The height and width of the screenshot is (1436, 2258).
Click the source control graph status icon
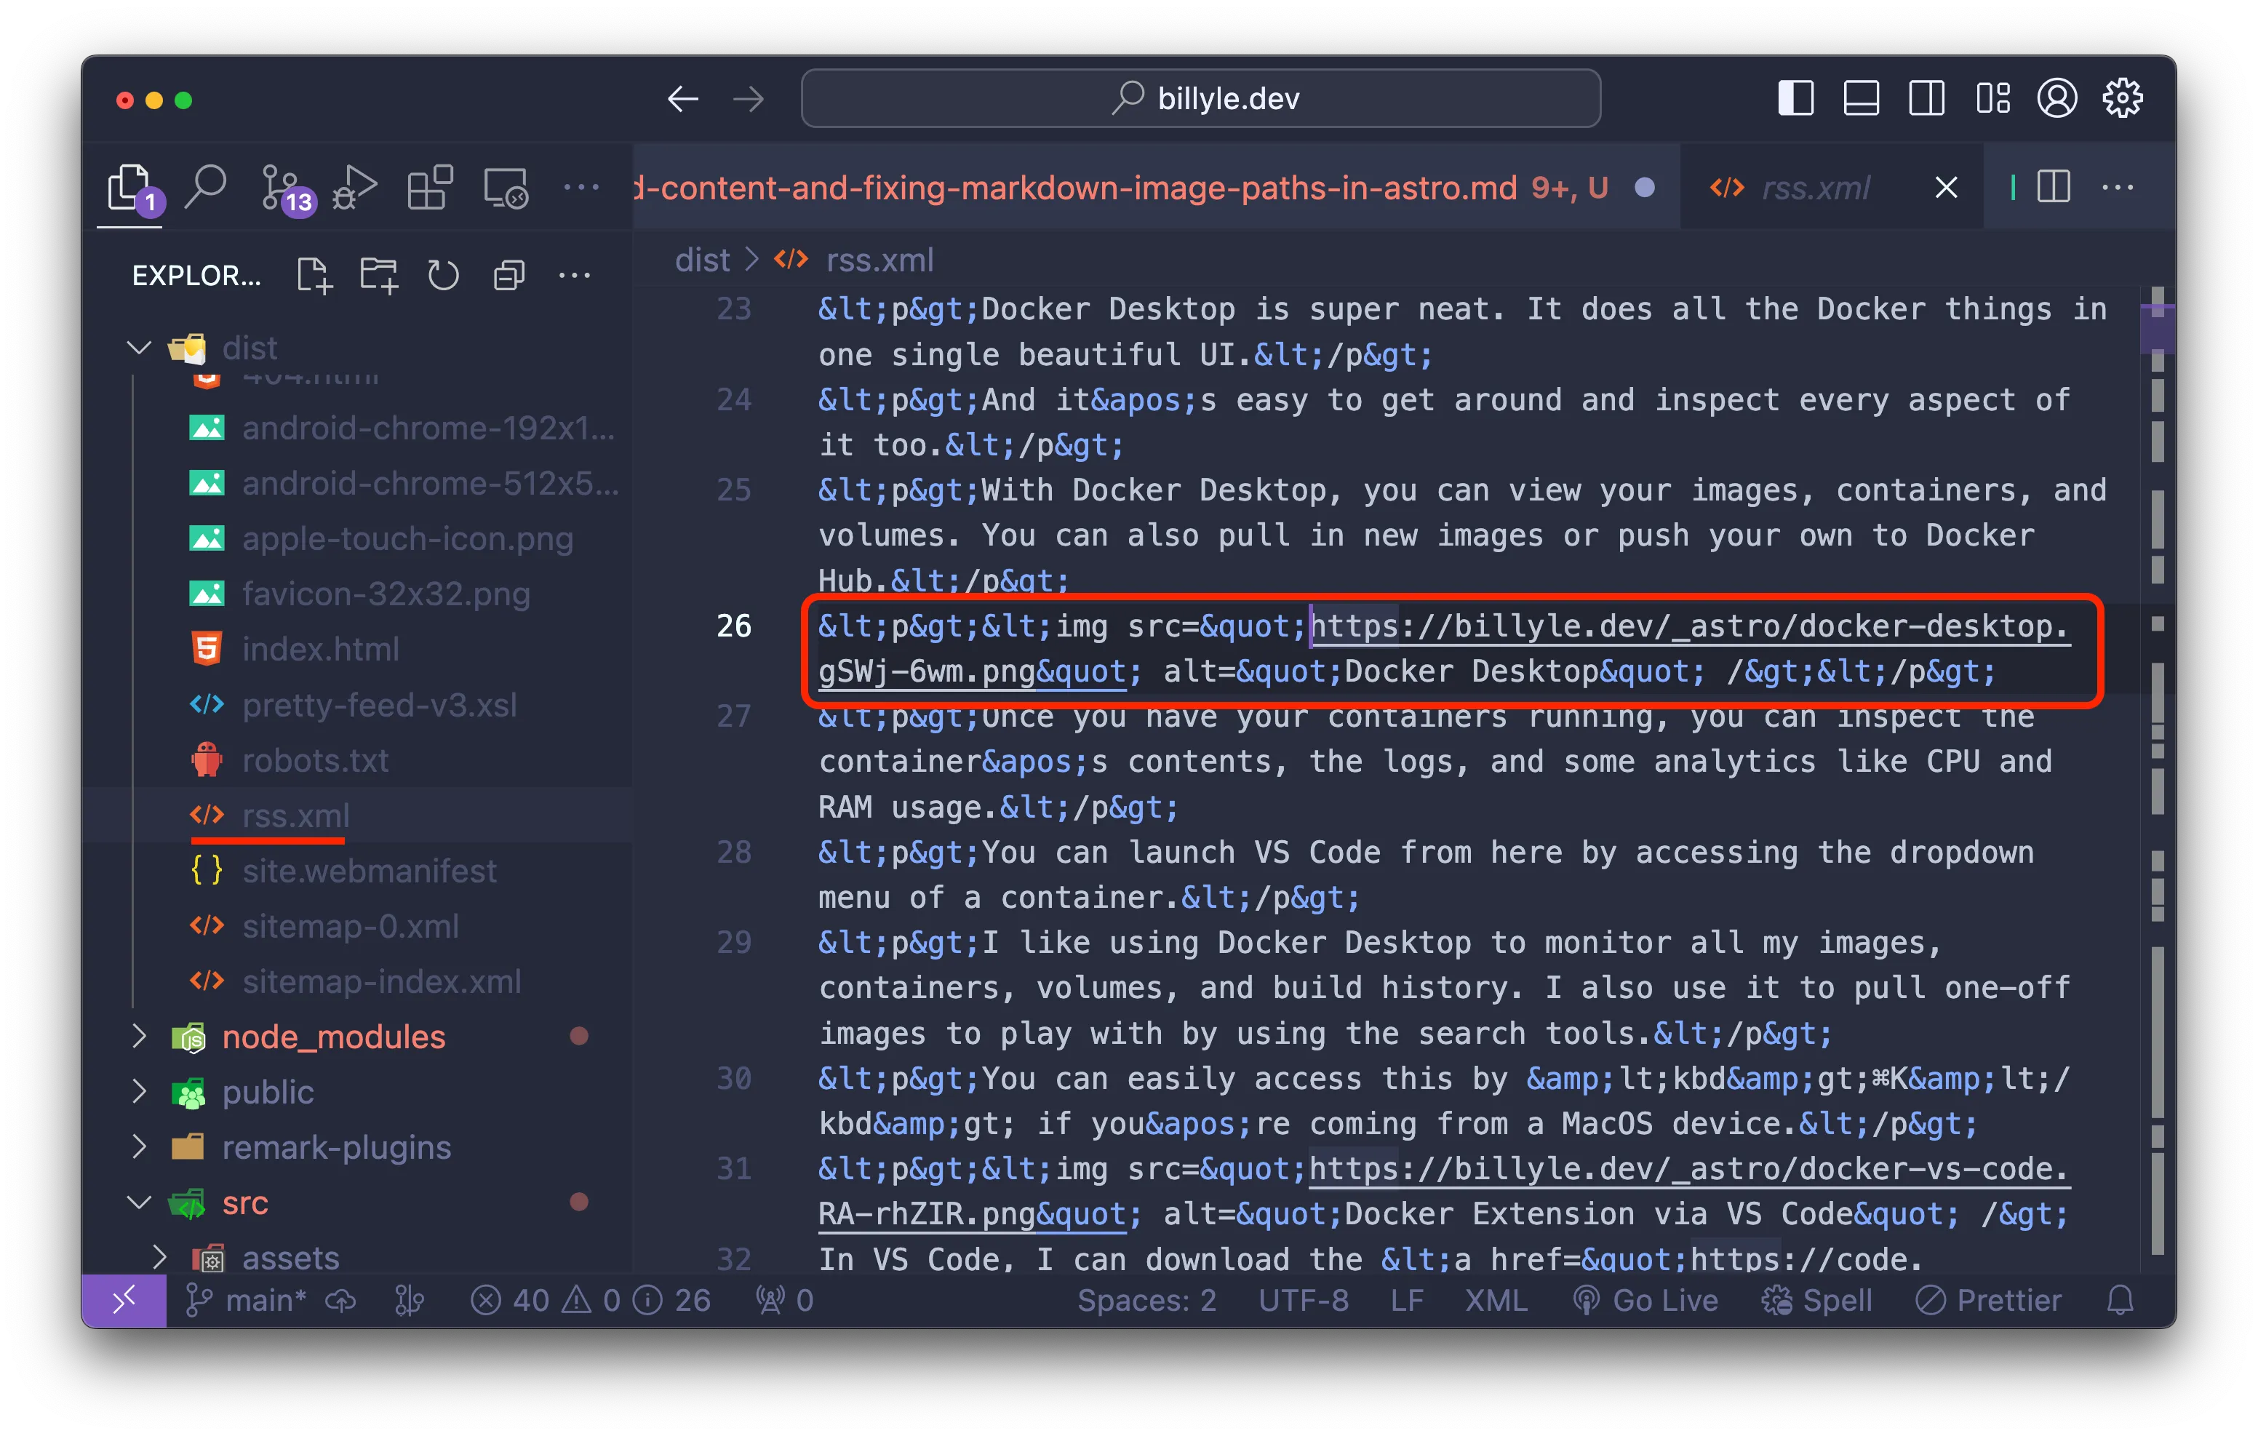pos(409,1300)
